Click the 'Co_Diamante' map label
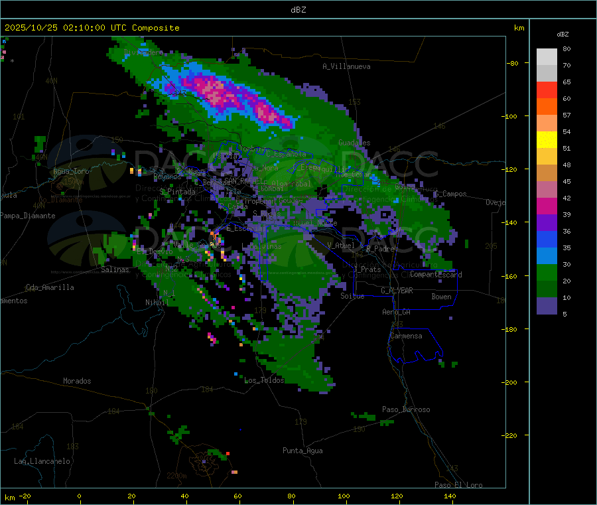Image resolution: width=597 pixels, height=505 pixels. (60, 200)
